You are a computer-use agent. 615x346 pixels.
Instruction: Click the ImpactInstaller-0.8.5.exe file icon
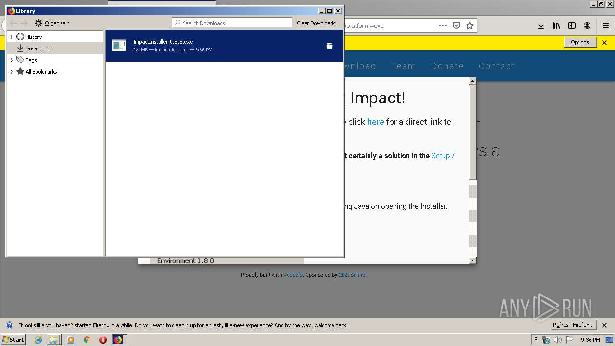click(x=119, y=46)
